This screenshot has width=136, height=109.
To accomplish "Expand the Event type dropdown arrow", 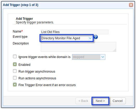I will (90, 38).
